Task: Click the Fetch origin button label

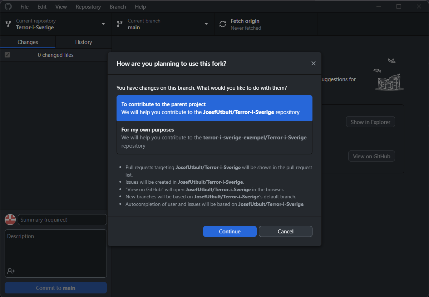Action: 245,21
